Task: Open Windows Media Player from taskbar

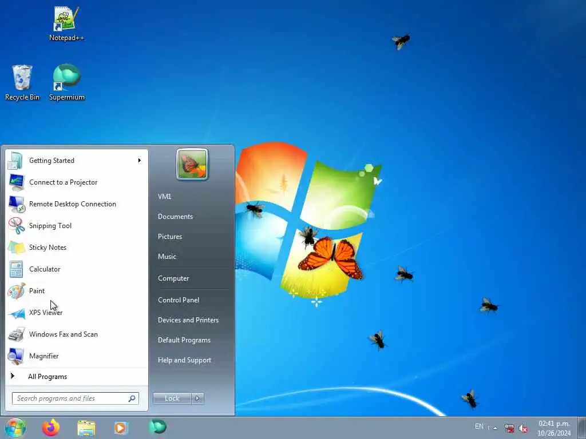Action: 121,428
